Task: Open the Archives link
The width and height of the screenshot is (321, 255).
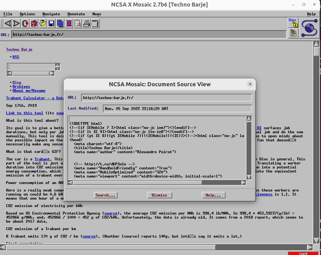Action: point(21,87)
